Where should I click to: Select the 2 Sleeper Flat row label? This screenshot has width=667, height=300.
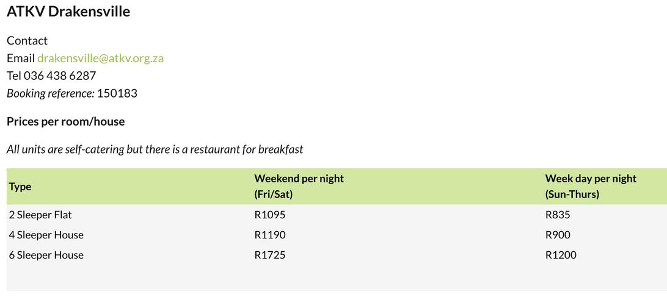pyautogui.click(x=40, y=215)
